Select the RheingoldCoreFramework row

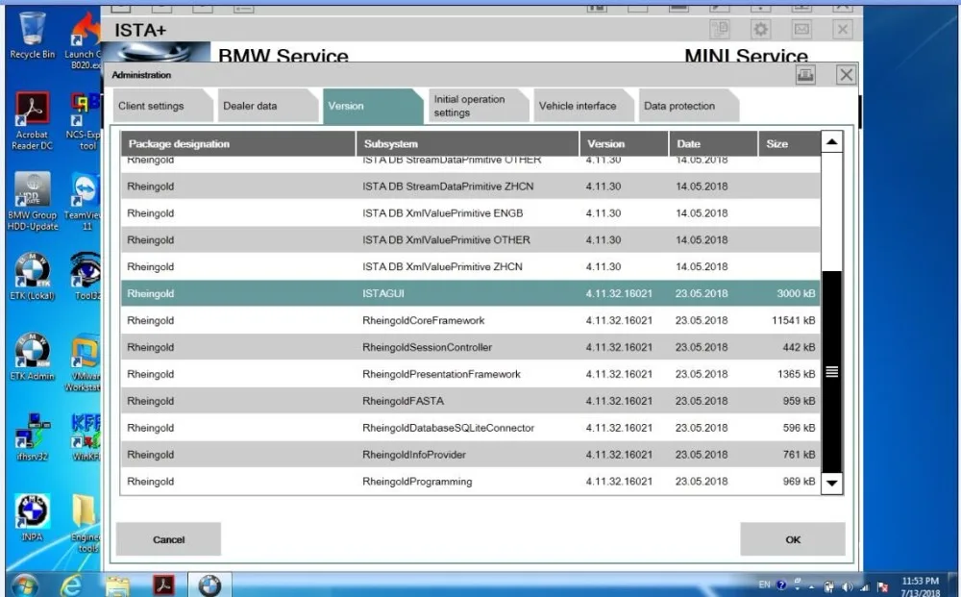(x=471, y=320)
